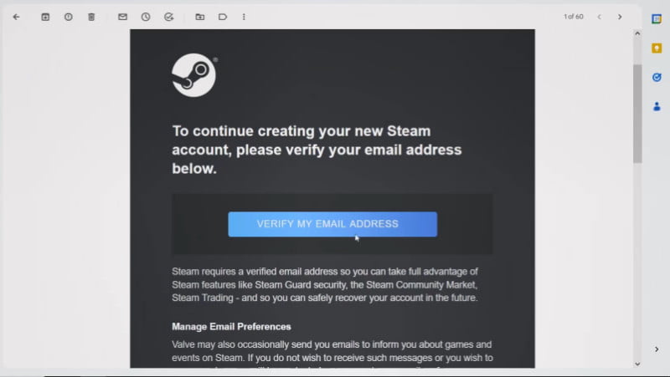Click the '1 of 60' counter
670x377 pixels.
tap(574, 17)
